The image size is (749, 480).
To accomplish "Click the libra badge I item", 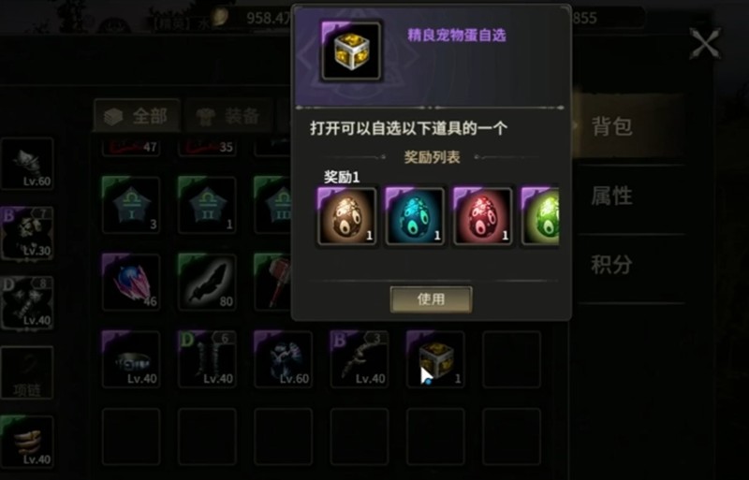I will click(x=131, y=205).
